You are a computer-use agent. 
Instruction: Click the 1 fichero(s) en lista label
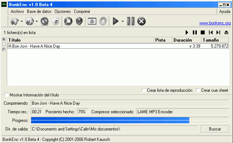click(x=20, y=33)
